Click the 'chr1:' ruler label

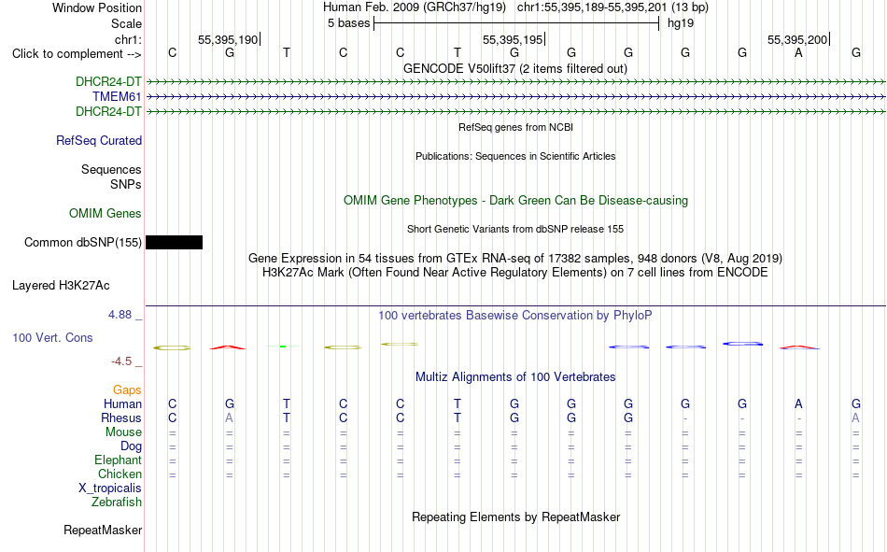pos(129,39)
